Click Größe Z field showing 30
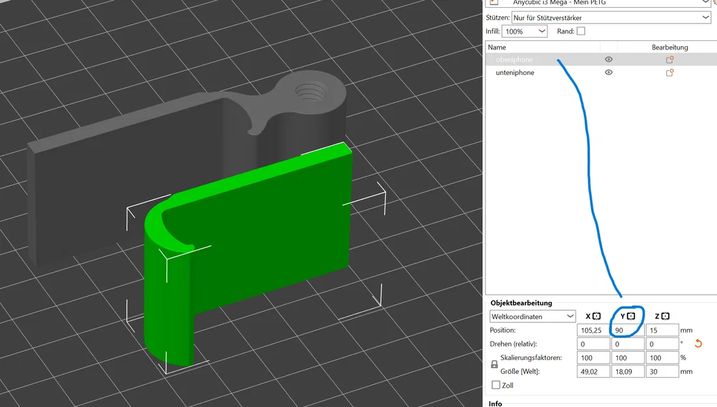The image size is (717, 407). click(662, 371)
